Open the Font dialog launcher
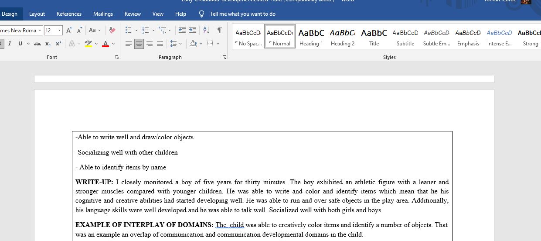 click(x=117, y=57)
